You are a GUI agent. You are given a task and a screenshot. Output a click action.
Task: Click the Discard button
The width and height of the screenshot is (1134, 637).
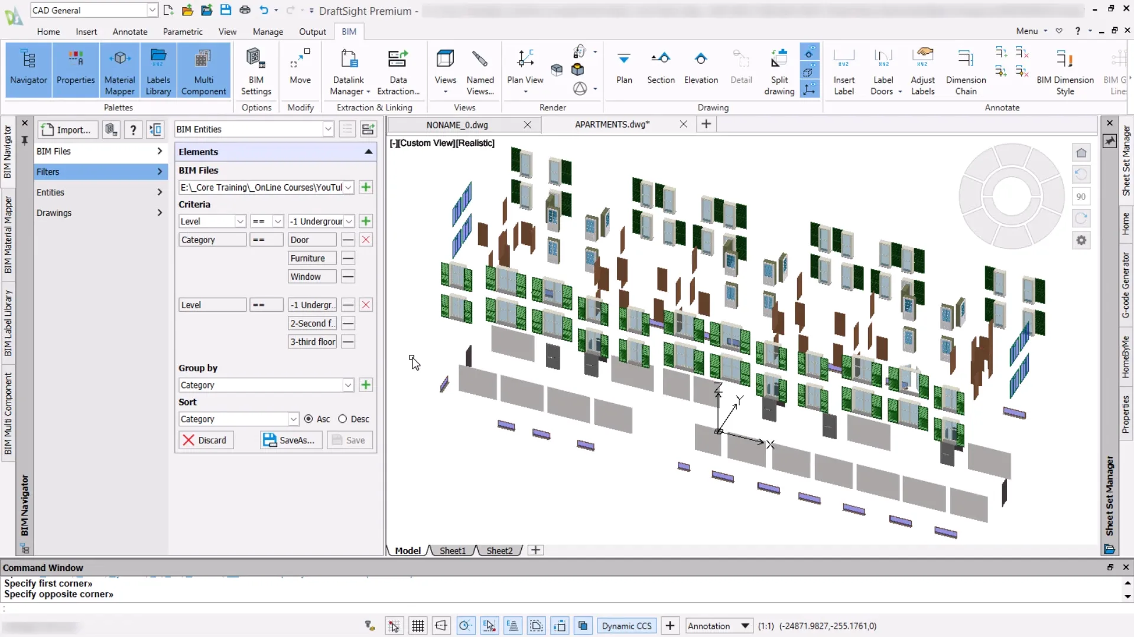click(x=205, y=440)
